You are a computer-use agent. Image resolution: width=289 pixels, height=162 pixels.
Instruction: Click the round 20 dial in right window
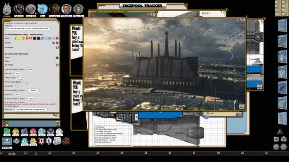point(258,37)
